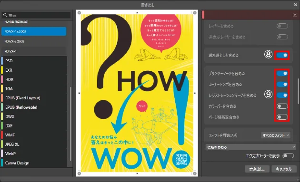The image size is (300, 182).
Task: Click the top-right corner handle of preview
Action: pos(195,13)
